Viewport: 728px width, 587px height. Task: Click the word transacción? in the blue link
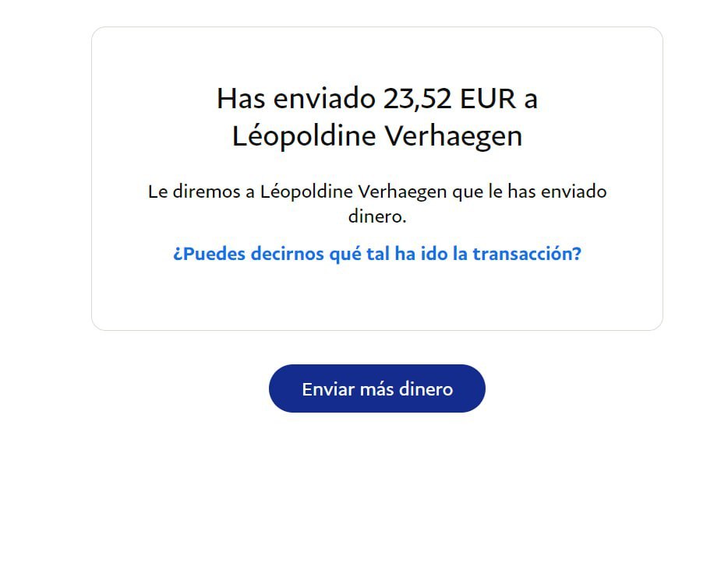click(x=527, y=254)
